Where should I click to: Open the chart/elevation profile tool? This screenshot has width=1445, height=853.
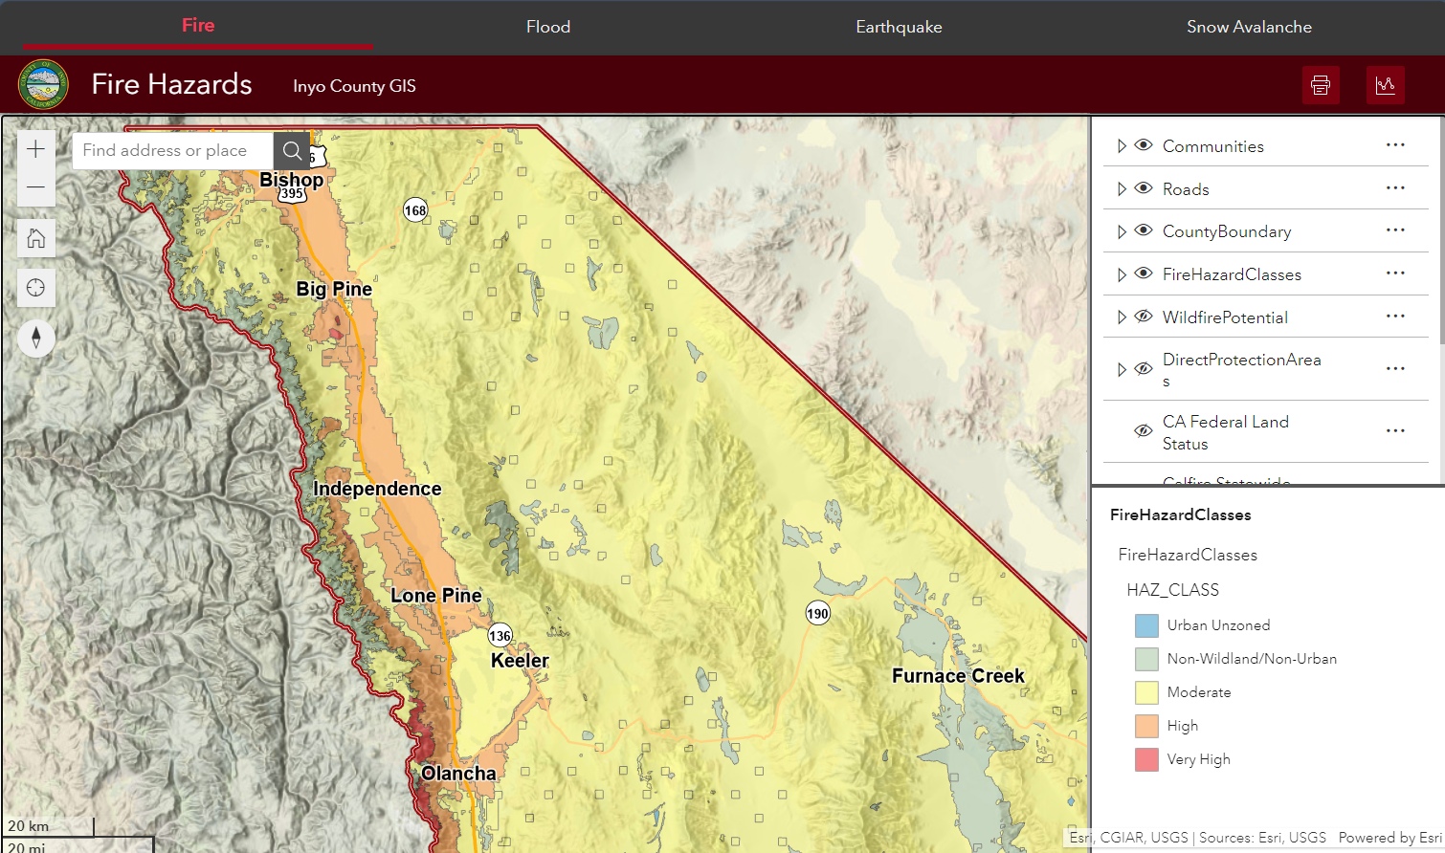click(1385, 85)
